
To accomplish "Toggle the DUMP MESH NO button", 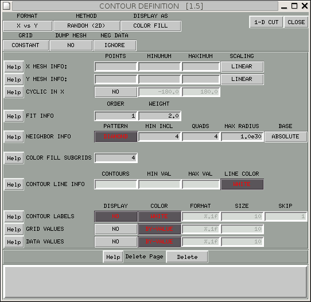I will (x=71, y=45).
